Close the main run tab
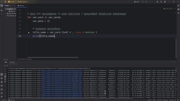Screen dimensions: 180x101 16,62
